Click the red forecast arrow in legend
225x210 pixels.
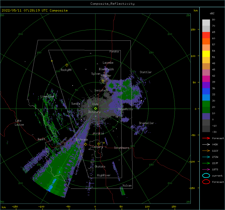click(206, 138)
